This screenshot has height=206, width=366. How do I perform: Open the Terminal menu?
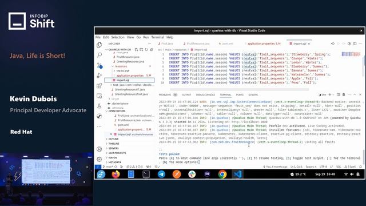coord(158,37)
